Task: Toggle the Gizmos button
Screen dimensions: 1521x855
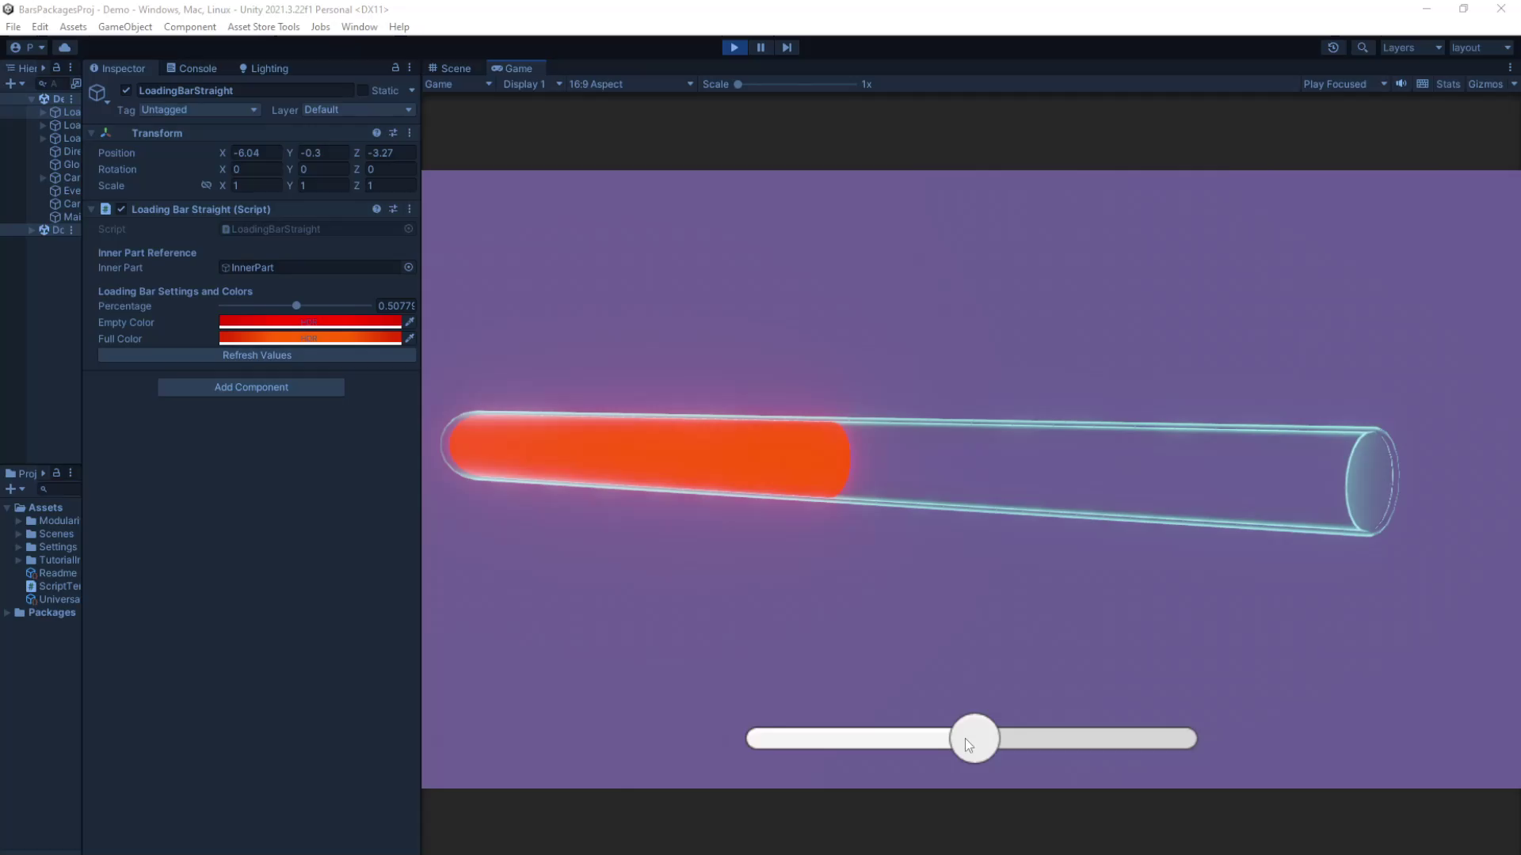Action: click(x=1485, y=84)
